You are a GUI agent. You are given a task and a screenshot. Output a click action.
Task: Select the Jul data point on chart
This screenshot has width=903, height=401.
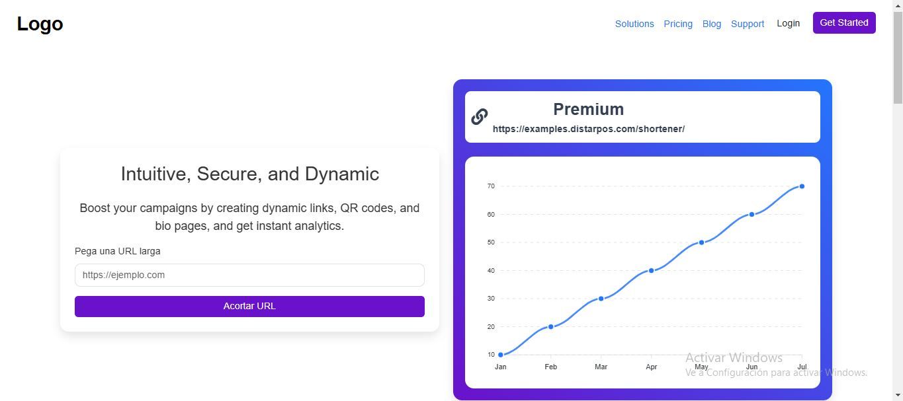coord(802,186)
